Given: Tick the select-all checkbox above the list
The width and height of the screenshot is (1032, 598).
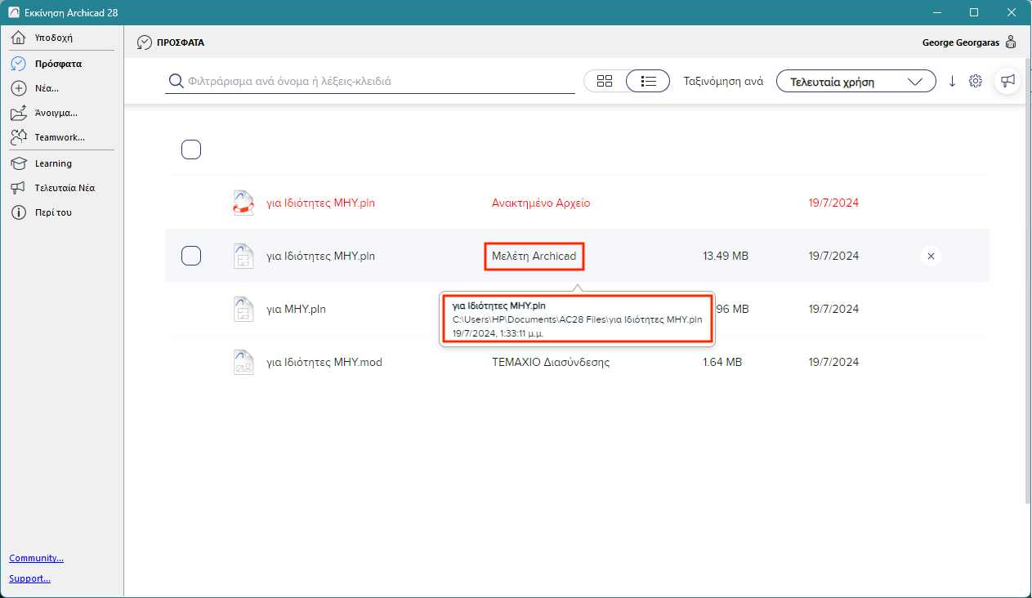Looking at the screenshot, I should pyautogui.click(x=191, y=149).
